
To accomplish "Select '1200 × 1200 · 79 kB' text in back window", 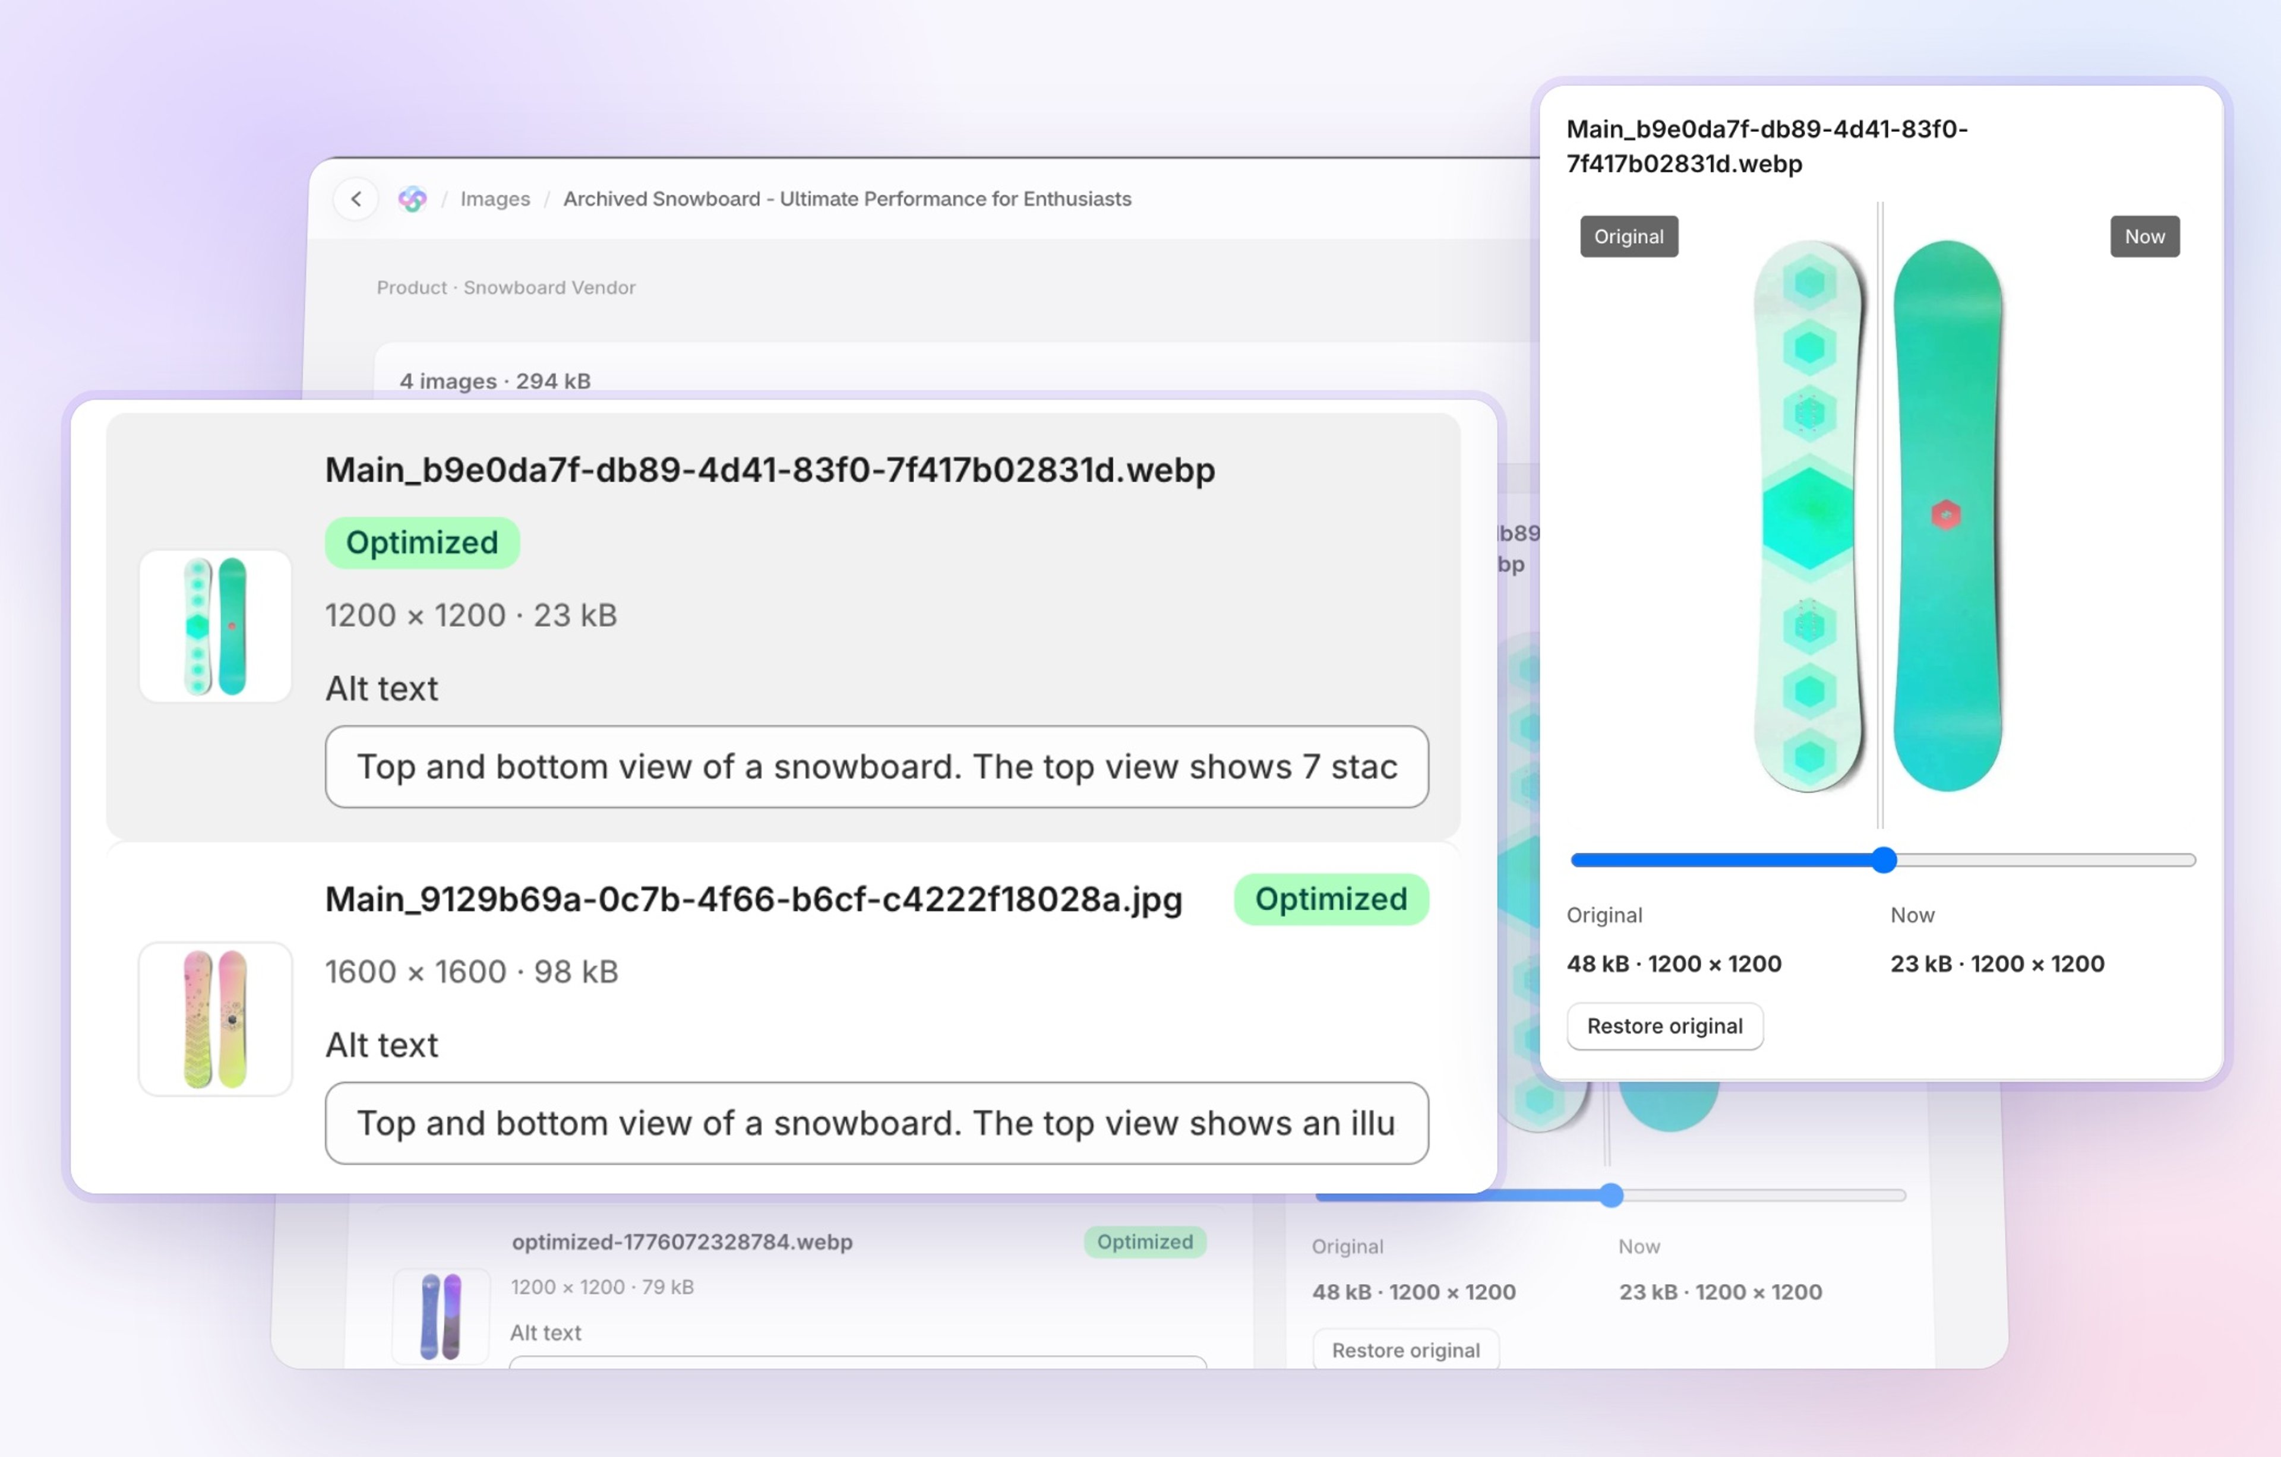I will click(602, 1288).
